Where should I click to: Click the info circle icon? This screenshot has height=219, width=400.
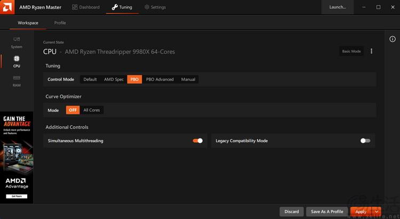pyautogui.click(x=393, y=39)
